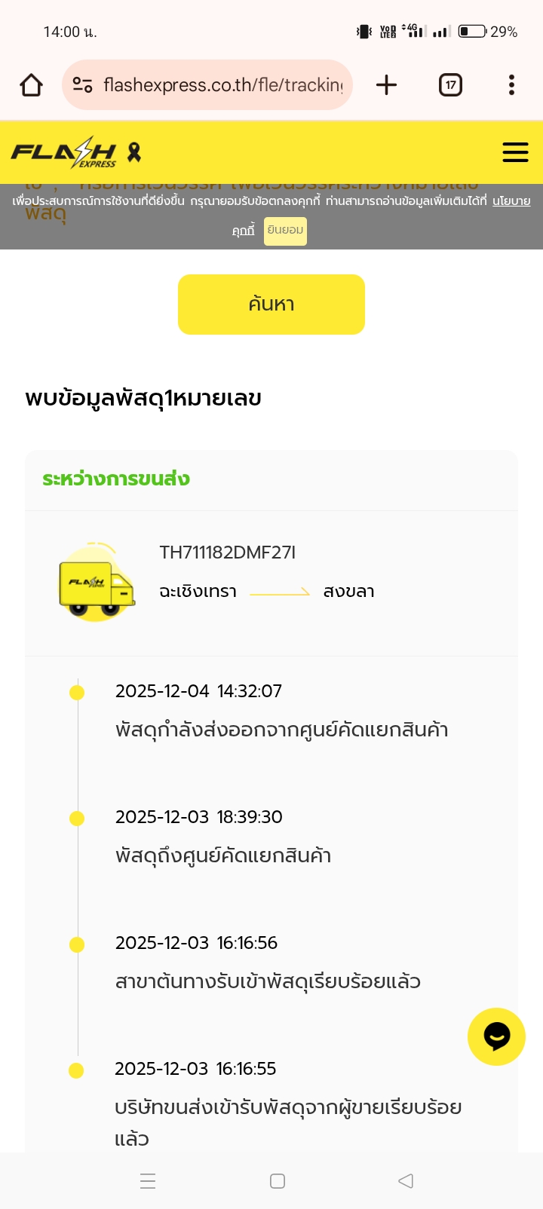The image size is (543, 1209).
Task: Tap the flashexpress.co.th address bar URL
Action: point(222,85)
